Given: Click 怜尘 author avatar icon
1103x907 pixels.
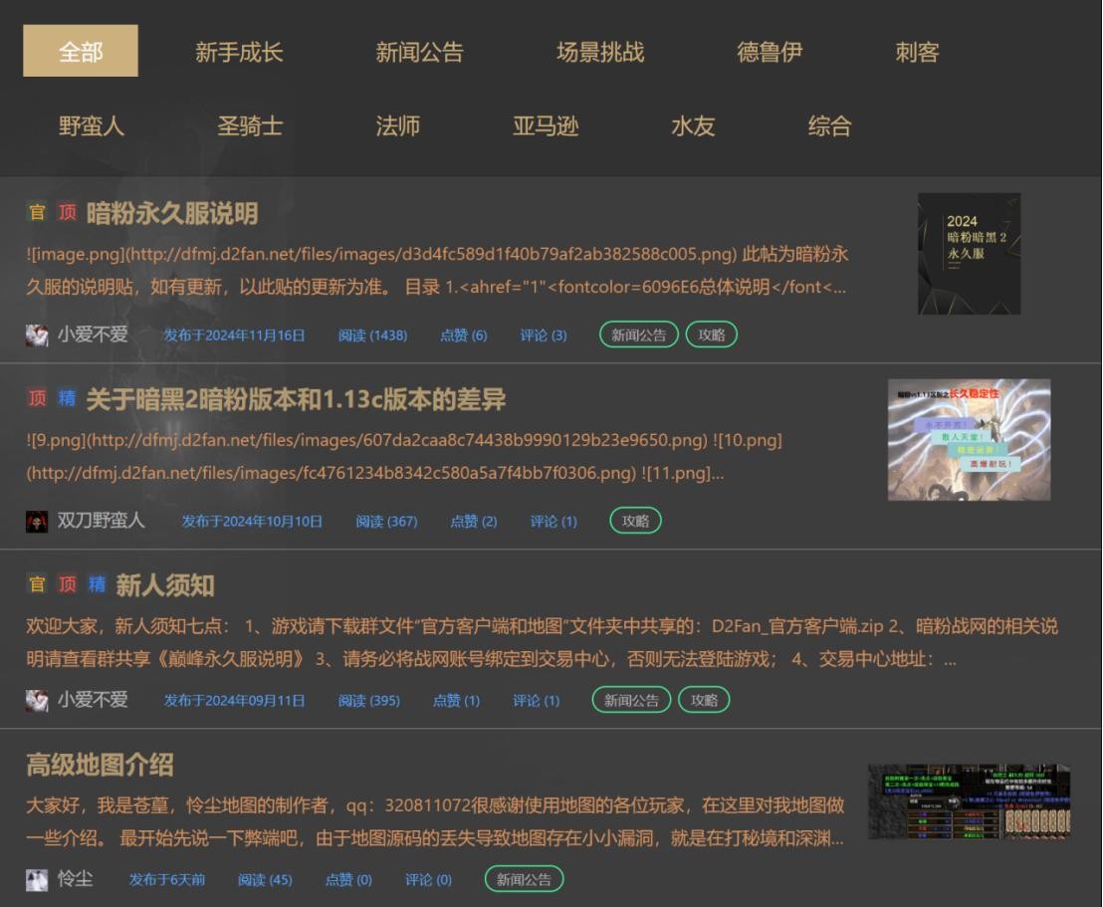Looking at the screenshot, I should coord(37,879).
